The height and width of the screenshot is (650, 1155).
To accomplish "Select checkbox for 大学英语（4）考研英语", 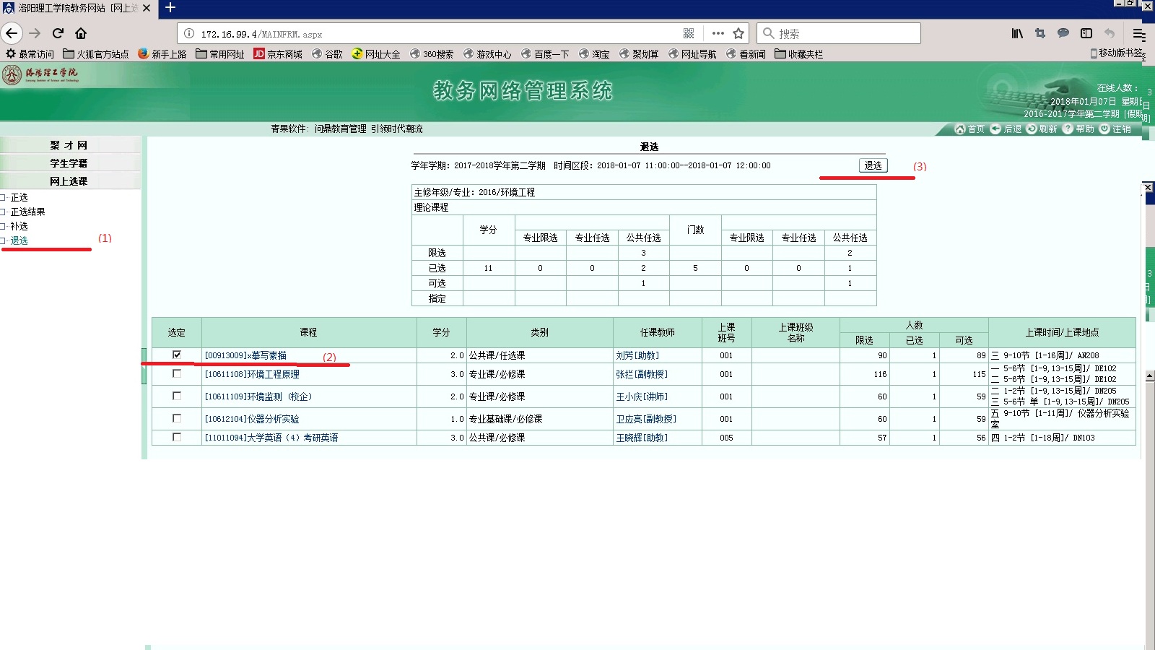I will click(177, 437).
